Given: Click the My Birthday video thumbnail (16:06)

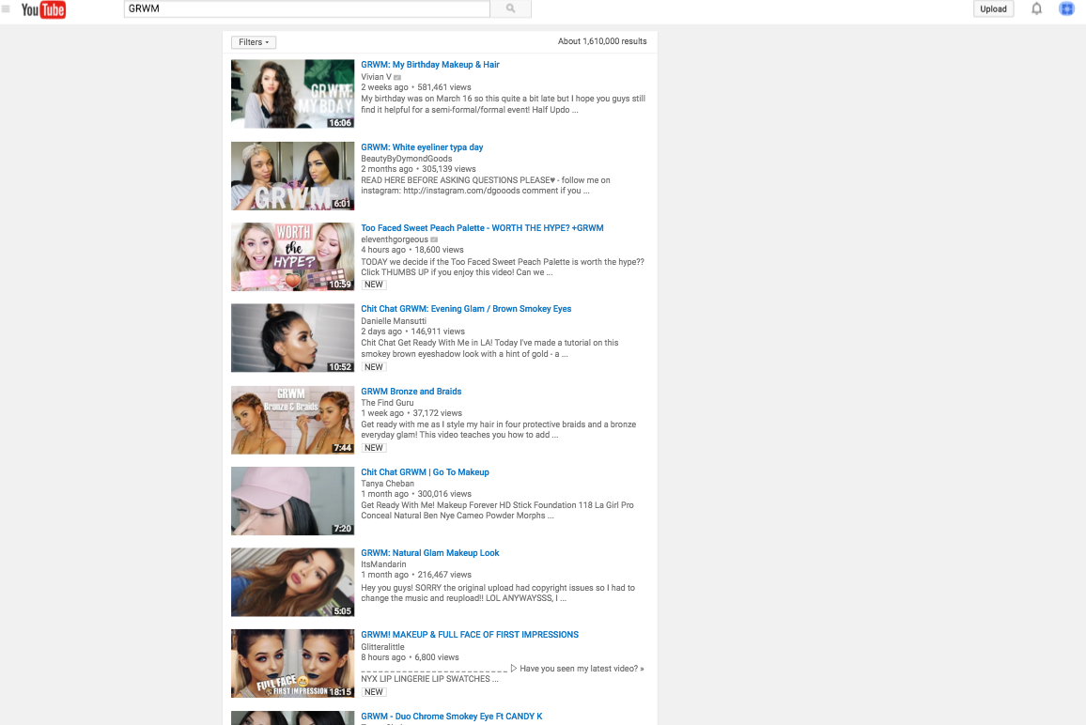Looking at the screenshot, I should 292,94.
